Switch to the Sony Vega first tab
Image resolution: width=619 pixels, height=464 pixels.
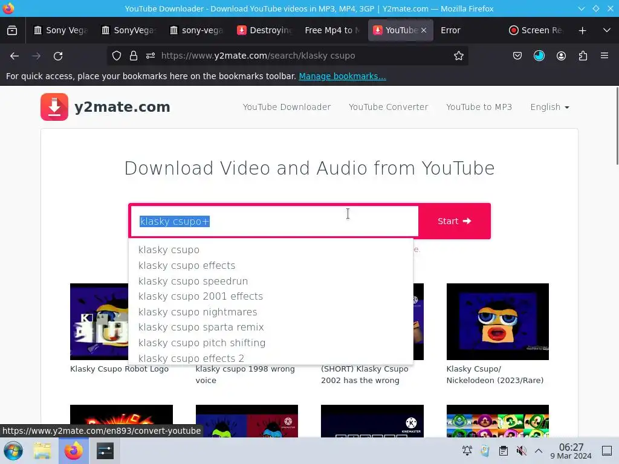(60, 30)
